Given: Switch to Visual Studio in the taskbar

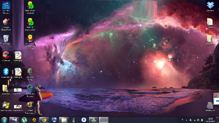Looking at the screenshot, I should coord(14,120).
